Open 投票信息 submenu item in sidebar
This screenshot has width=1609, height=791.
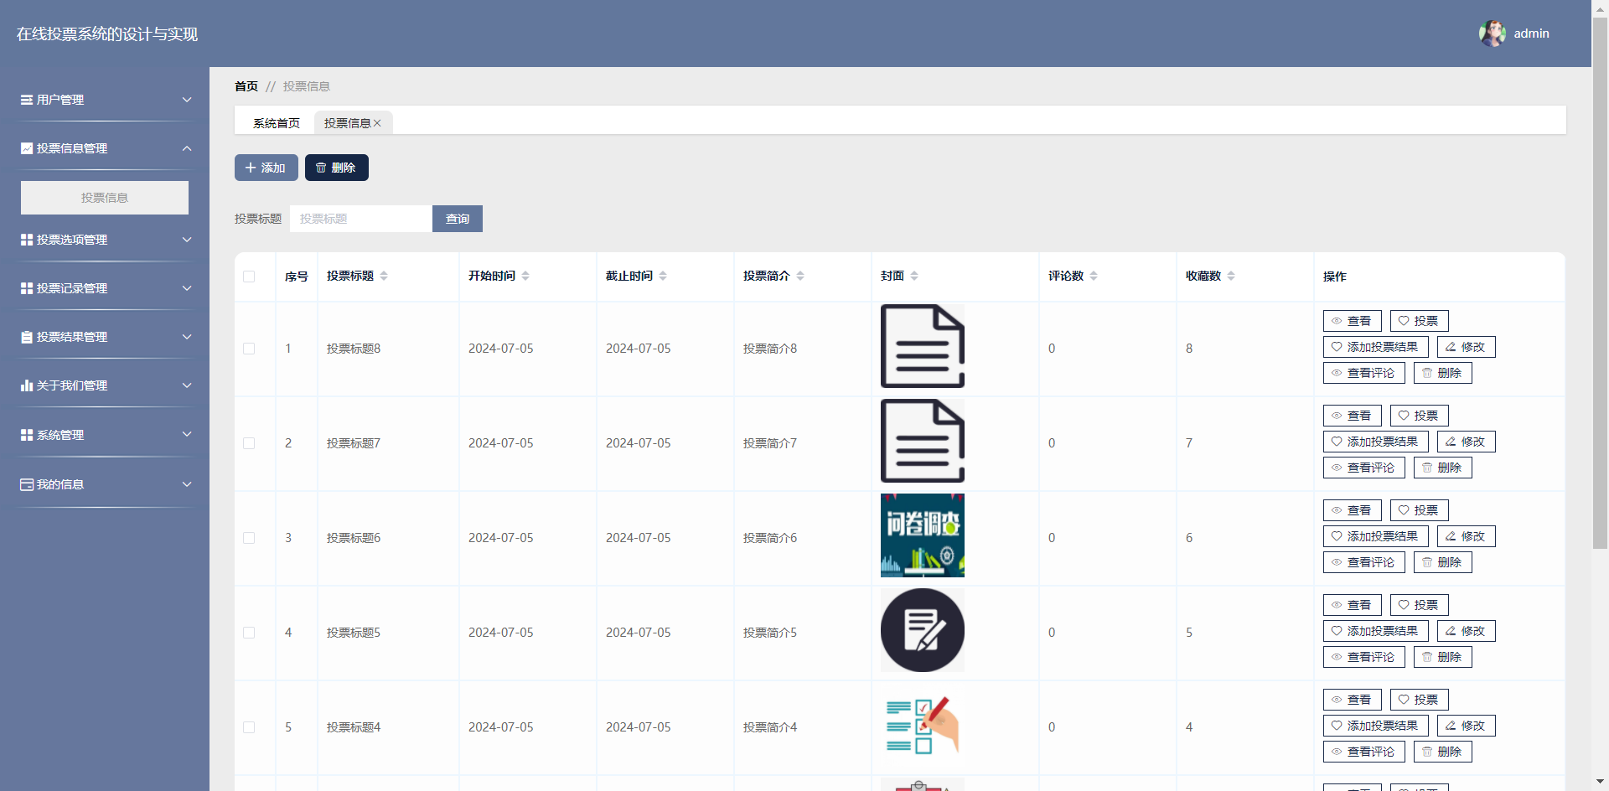105,198
